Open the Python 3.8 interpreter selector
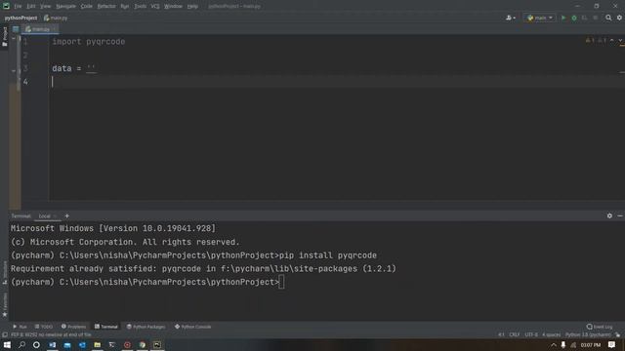625x351 pixels. pos(588,334)
